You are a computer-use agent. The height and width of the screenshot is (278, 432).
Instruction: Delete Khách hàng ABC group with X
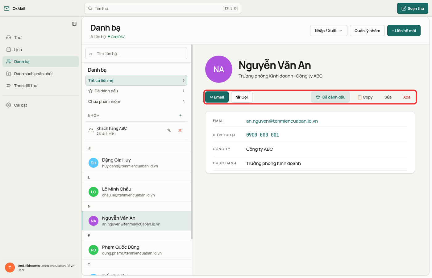(x=180, y=130)
